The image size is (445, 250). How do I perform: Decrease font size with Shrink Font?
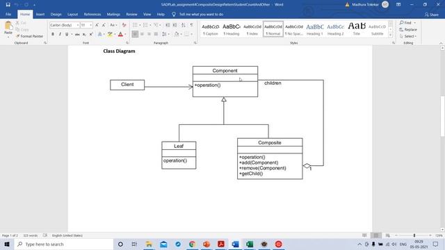(x=104, y=25)
